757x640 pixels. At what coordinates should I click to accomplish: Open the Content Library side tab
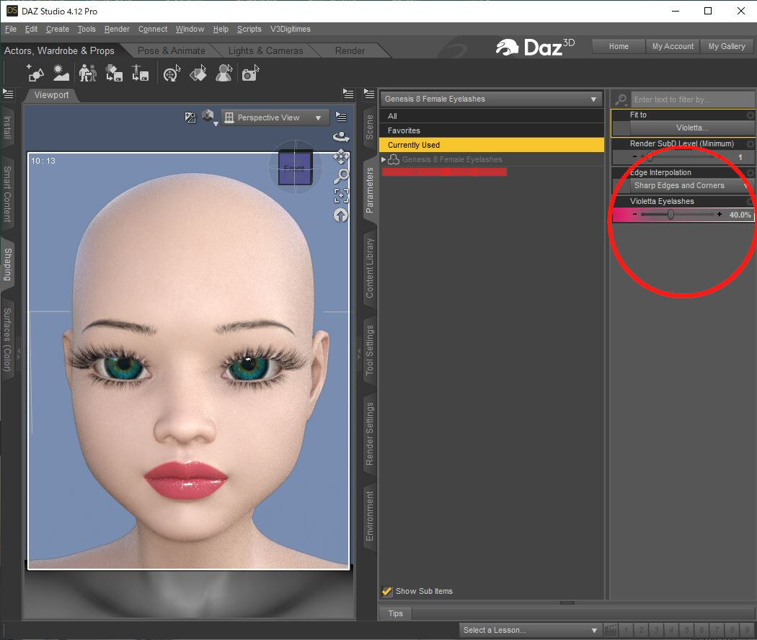(369, 268)
